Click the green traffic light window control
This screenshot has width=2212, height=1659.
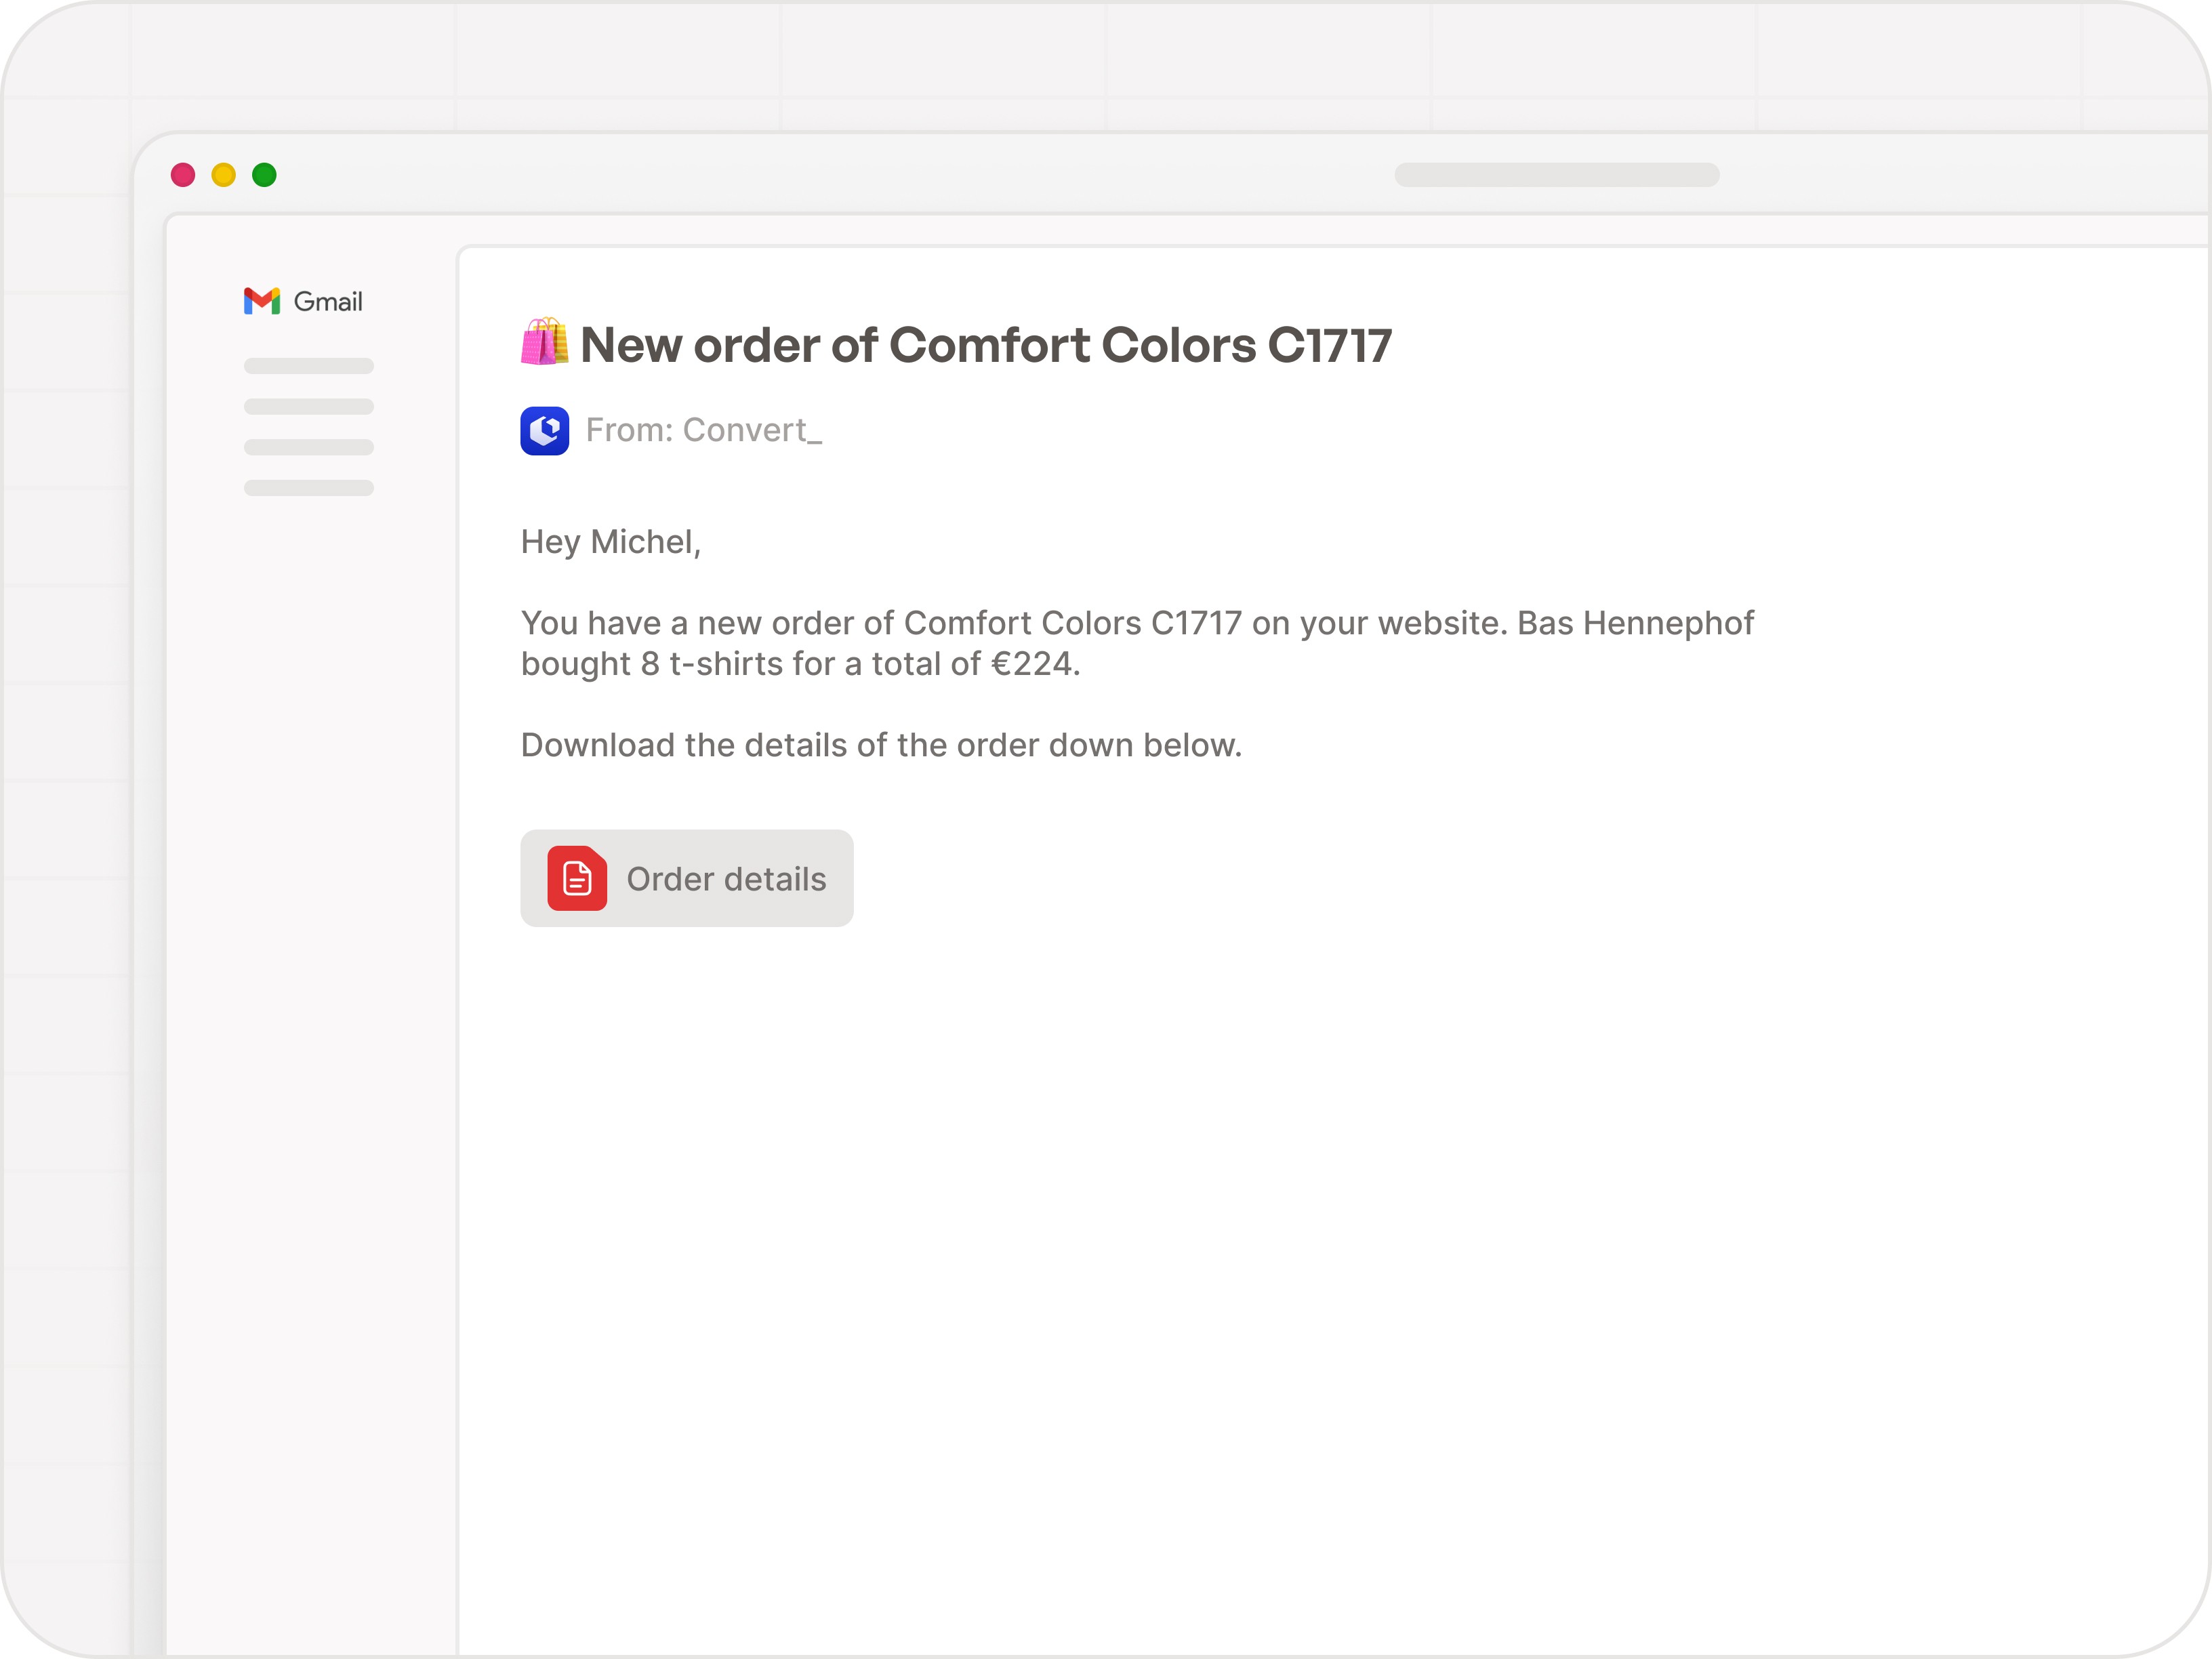click(264, 175)
